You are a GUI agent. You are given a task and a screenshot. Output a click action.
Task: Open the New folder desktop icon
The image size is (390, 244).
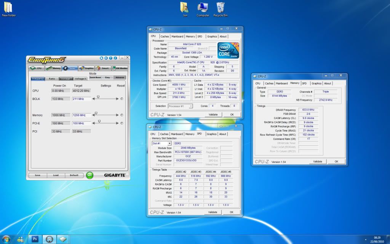pyautogui.click(x=9, y=10)
